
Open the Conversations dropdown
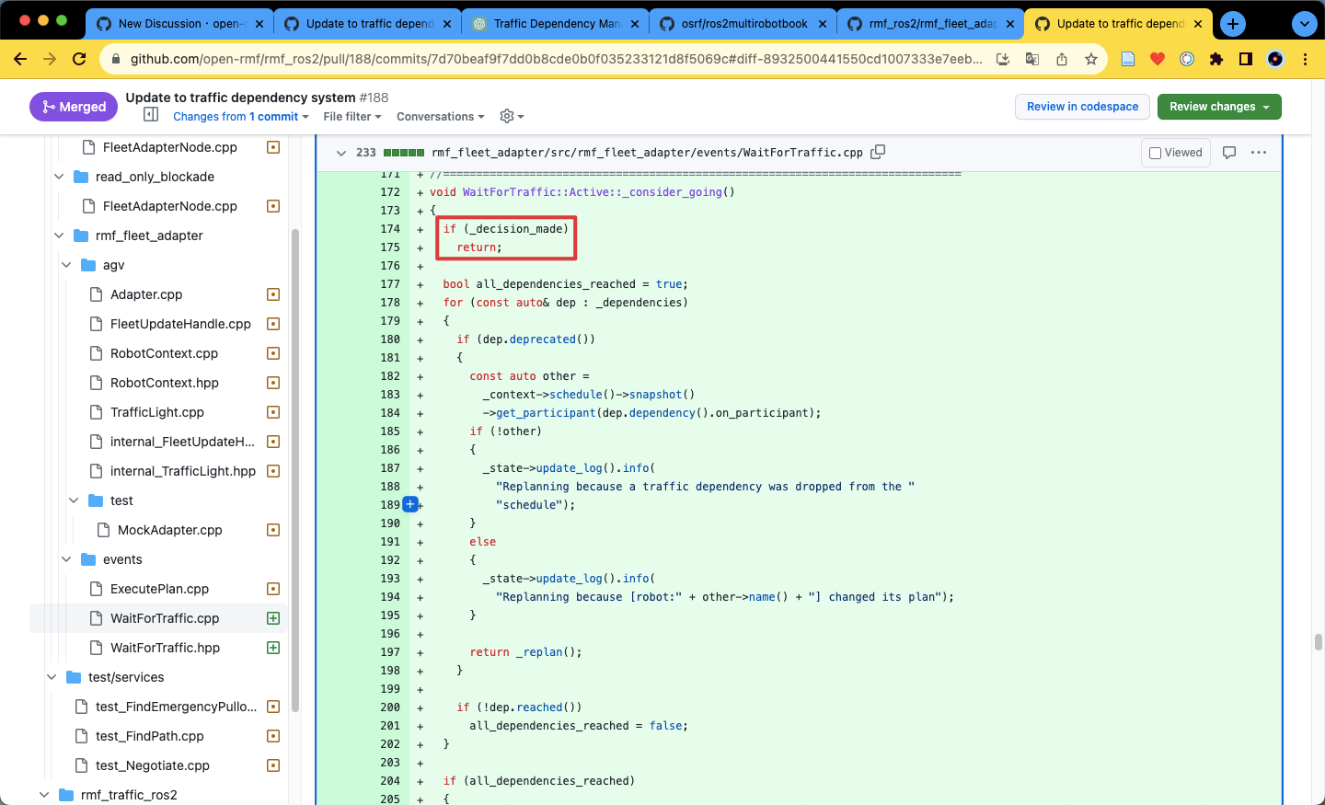(x=441, y=117)
